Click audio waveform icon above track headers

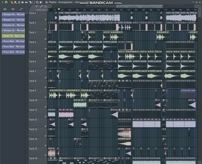(x=37, y=6)
